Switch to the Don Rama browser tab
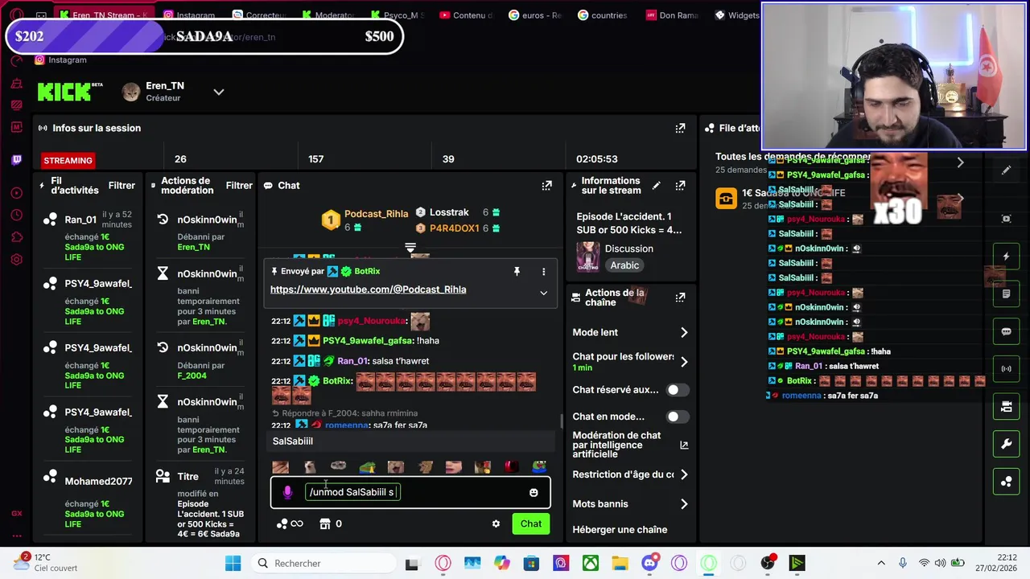This screenshot has width=1030, height=579. click(672, 15)
